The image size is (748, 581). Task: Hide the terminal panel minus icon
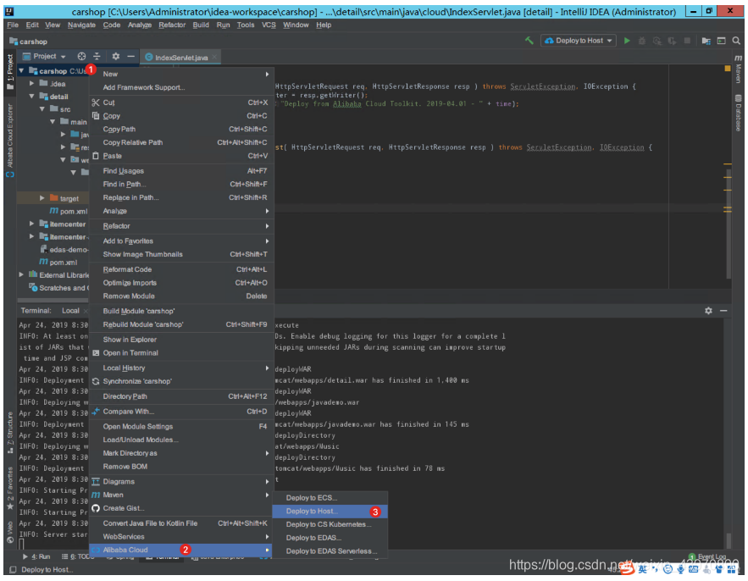723,311
